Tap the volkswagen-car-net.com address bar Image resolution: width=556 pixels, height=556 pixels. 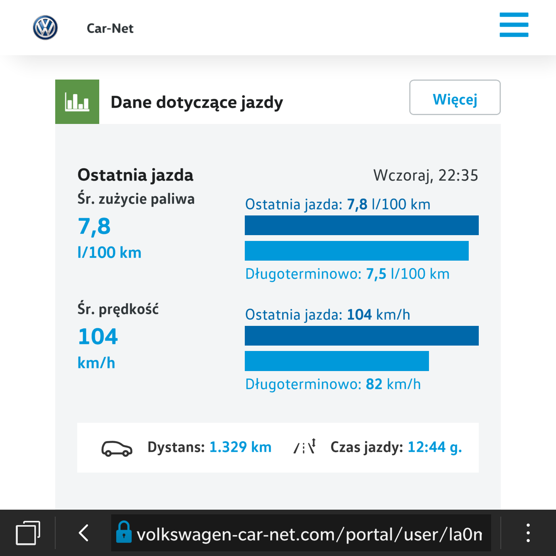tap(309, 534)
